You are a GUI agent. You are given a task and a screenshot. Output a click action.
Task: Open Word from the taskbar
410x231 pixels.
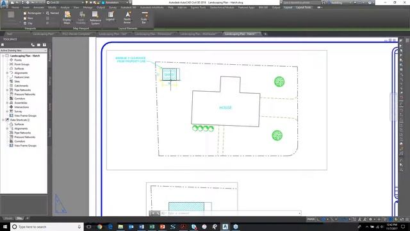tap(142, 227)
